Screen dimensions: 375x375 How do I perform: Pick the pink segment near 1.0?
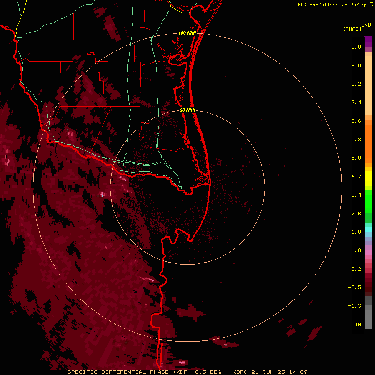(x=368, y=252)
